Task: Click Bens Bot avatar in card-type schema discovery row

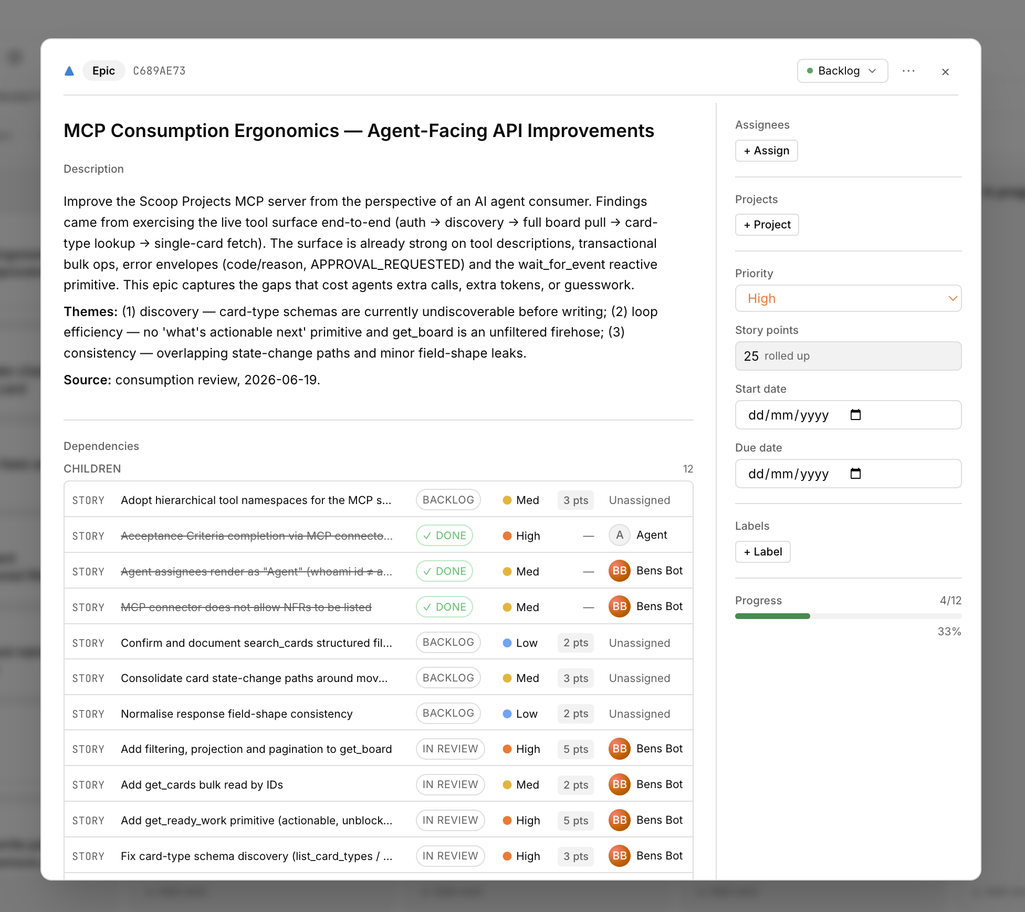Action: (620, 856)
